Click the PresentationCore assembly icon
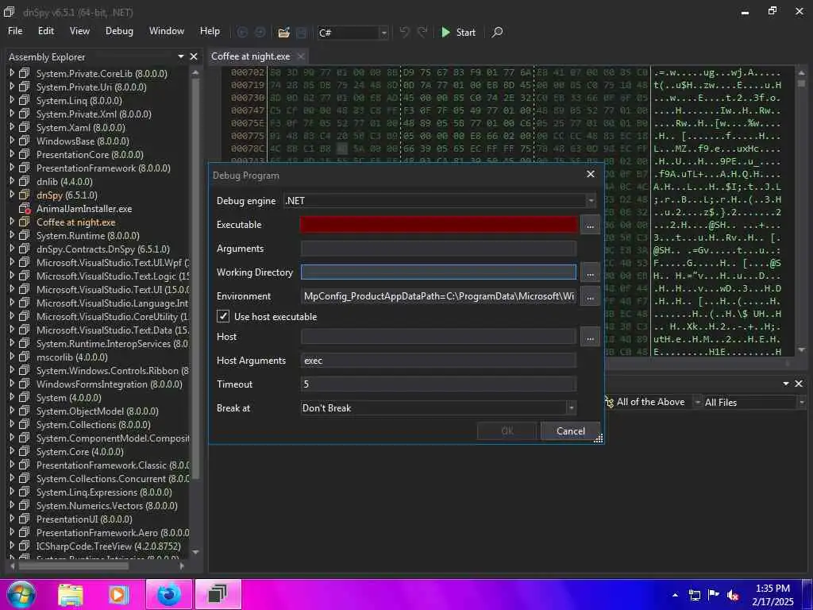 [24, 155]
